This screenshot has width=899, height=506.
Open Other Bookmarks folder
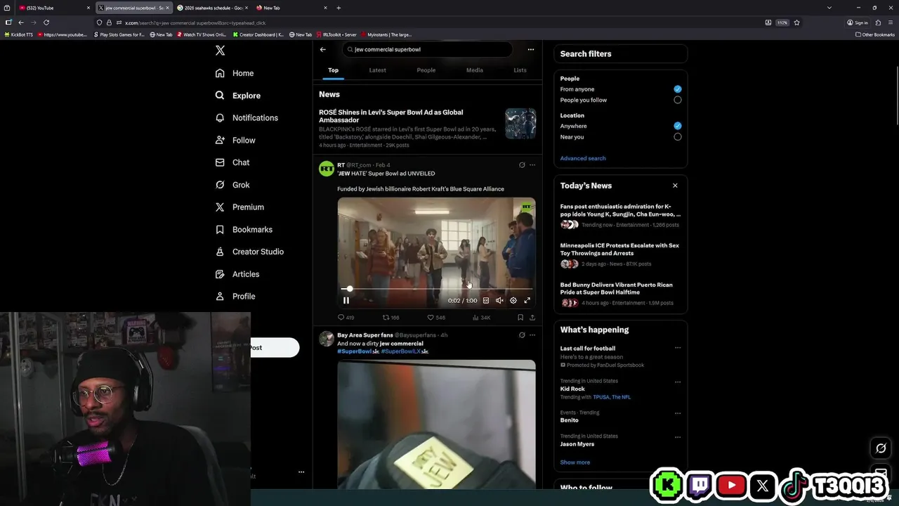pyautogui.click(x=875, y=34)
